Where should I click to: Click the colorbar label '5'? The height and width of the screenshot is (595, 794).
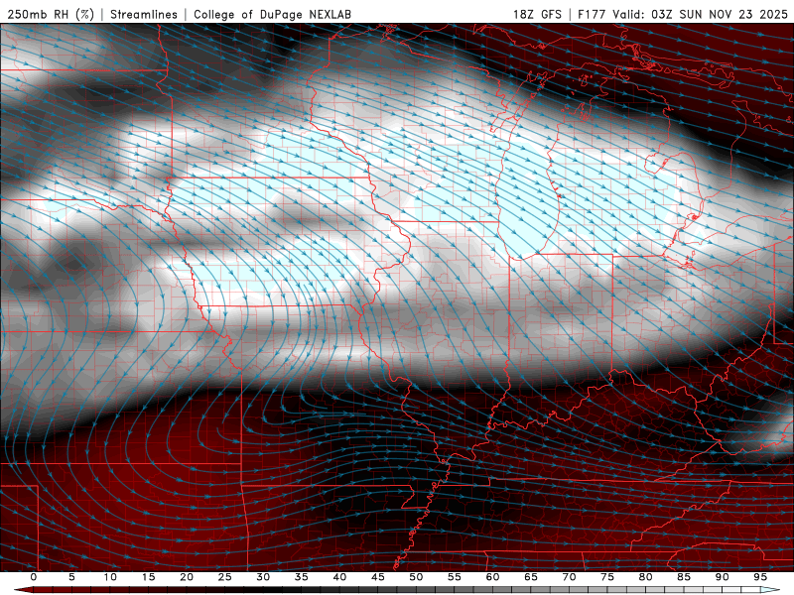point(71,577)
